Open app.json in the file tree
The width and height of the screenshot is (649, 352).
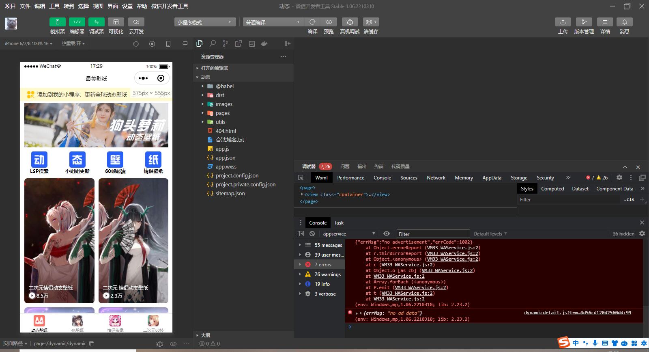click(225, 158)
